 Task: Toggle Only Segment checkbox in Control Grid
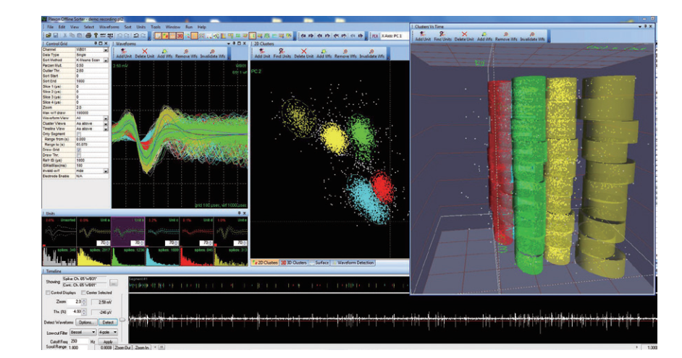[x=79, y=134]
